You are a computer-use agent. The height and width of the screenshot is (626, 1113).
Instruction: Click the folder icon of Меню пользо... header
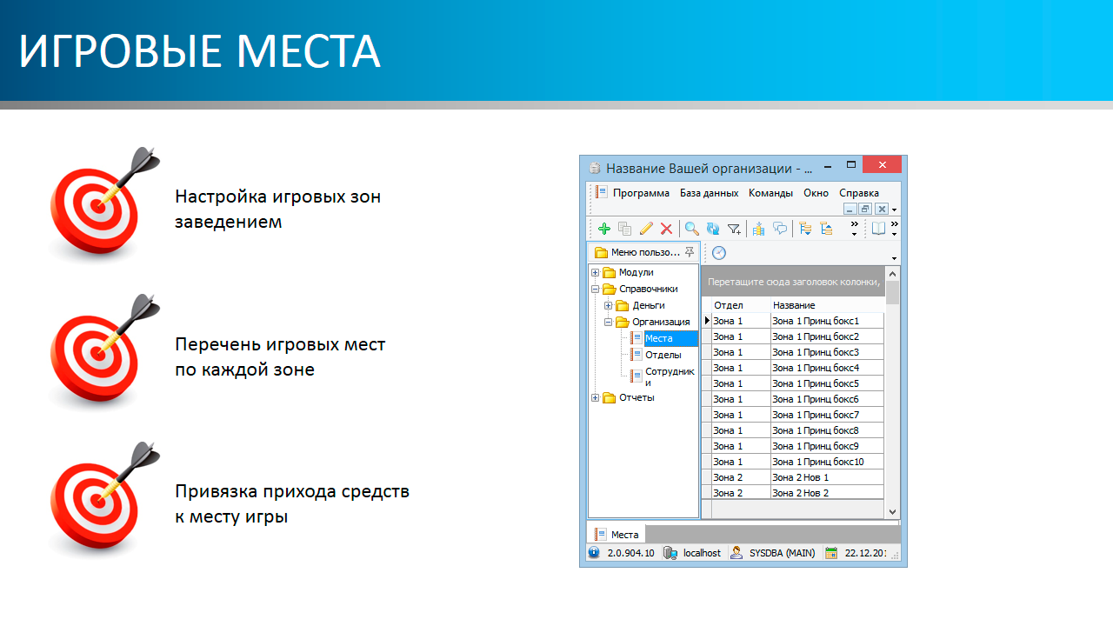pyautogui.click(x=601, y=252)
